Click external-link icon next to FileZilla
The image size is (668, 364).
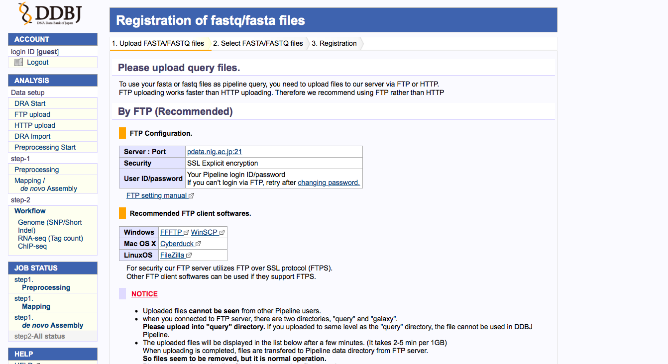(x=189, y=256)
